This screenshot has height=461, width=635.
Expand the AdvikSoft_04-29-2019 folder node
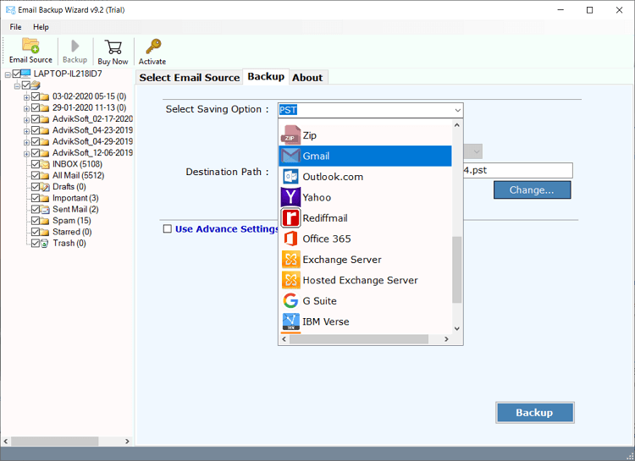point(26,143)
